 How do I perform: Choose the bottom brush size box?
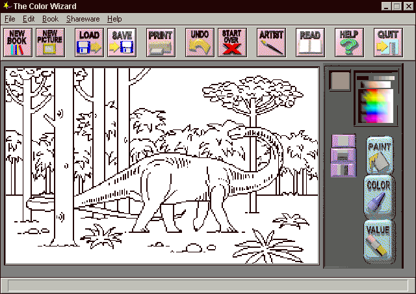click(x=344, y=170)
